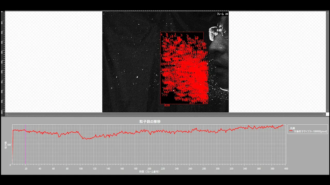The height and width of the screenshot is (185, 330).
Task: Click the 500 tick on the particle-count axis
Action: tap(9, 145)
